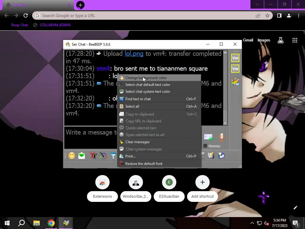This screenshot has height=229, width=305.
Task: Choose Find text in chat
Action: 159,99
